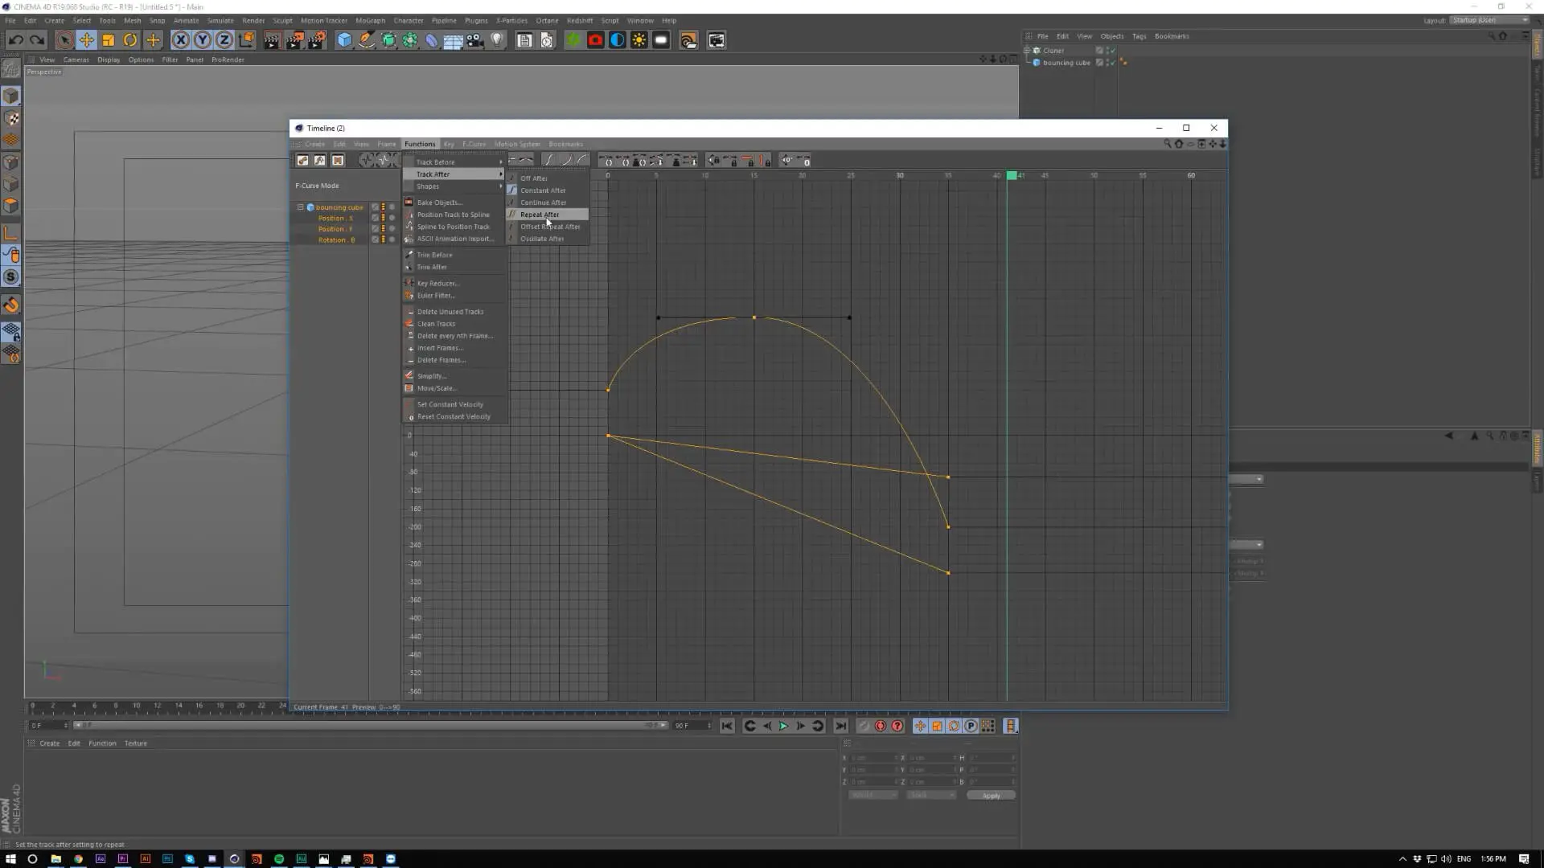Choose Offset Repeat After option
This screenshot has height=868, width=1544.
548,227
